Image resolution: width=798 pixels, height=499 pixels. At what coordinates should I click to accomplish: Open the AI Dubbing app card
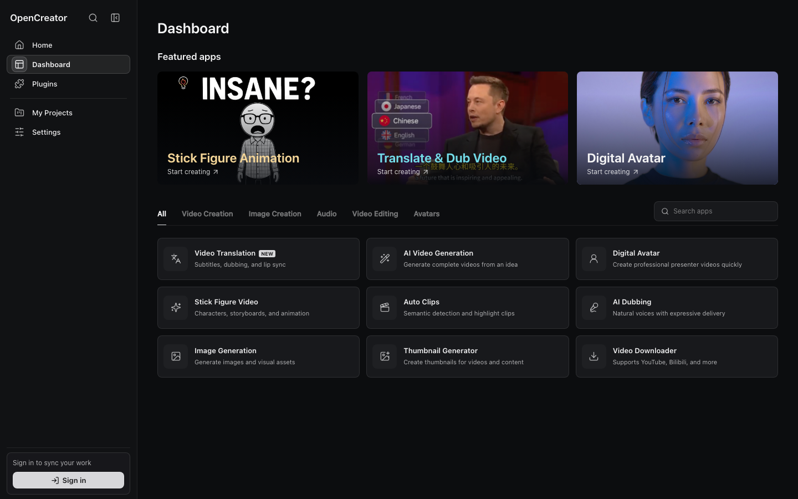coord(677,308)
